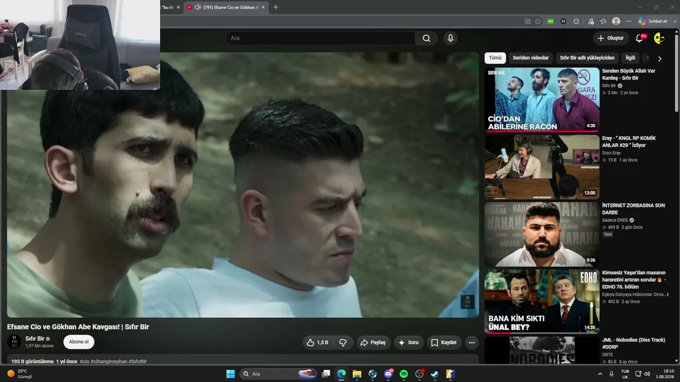Screen dimensions: 680x382
Task: Like the video with thumbs up
Action: coord(317,343)
